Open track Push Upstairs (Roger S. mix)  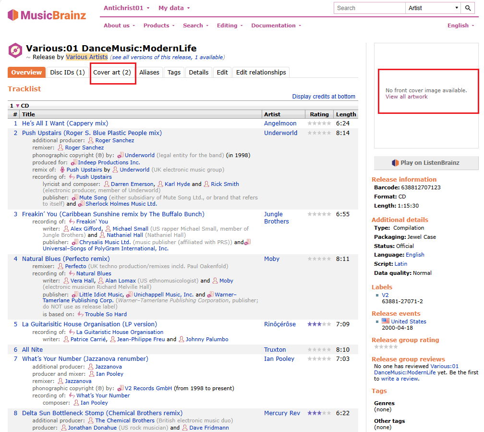92,133
